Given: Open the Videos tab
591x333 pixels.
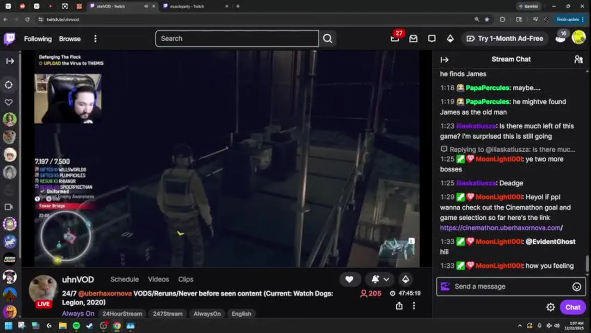Looking at the screenshot, I should (158, 279).
